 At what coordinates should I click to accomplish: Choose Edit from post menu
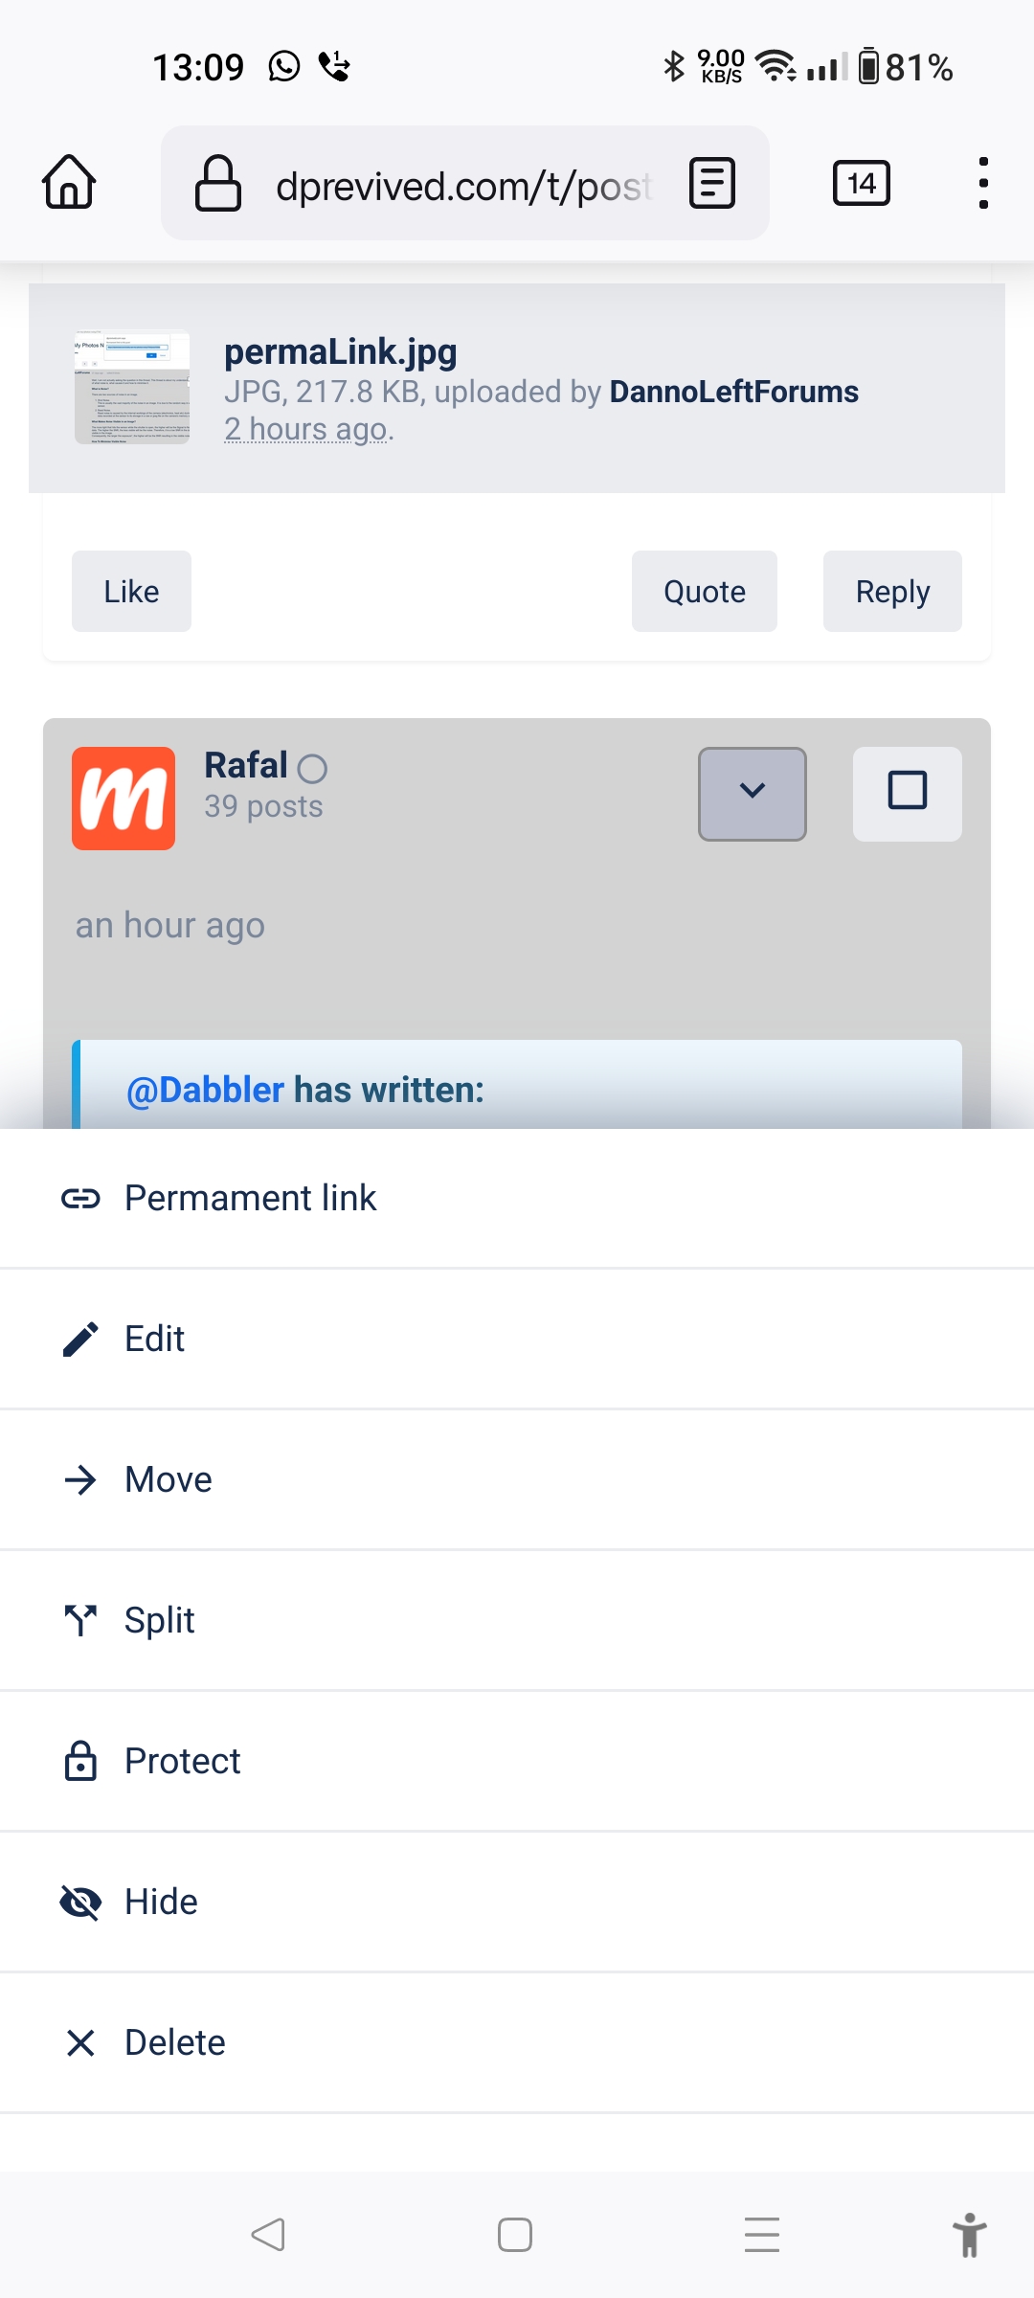tap(517, 1340)
